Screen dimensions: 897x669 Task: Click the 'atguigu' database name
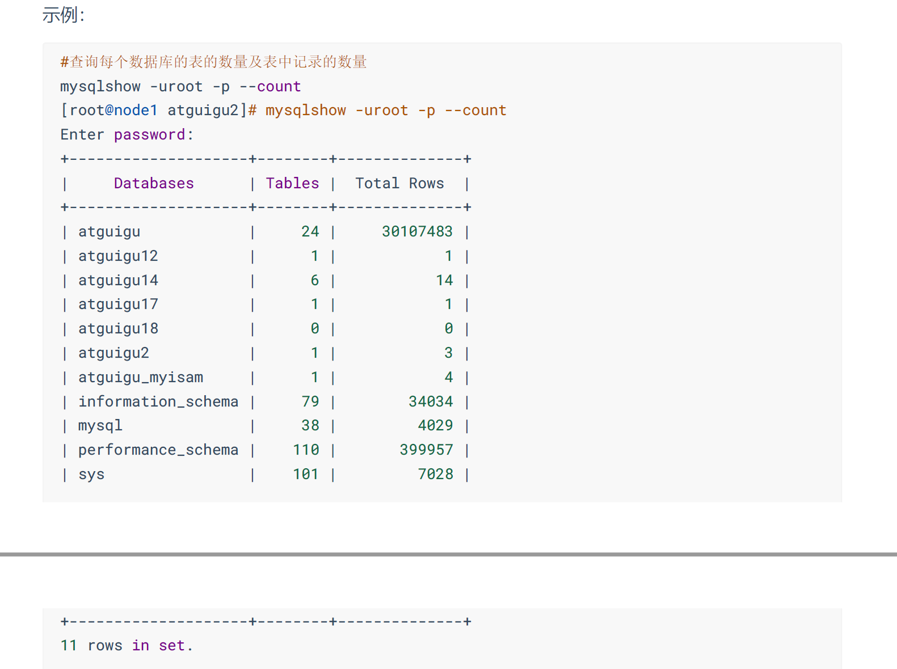109,231
